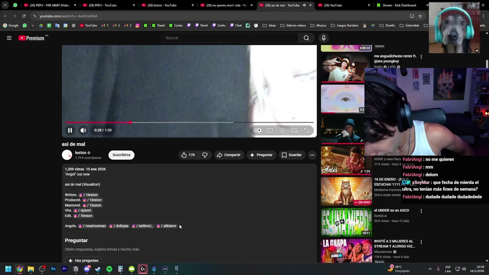The width and height of the screenshot is (489, 275).
Task: Open the tatilentz_ Instagram link
Action: (142, 226)
